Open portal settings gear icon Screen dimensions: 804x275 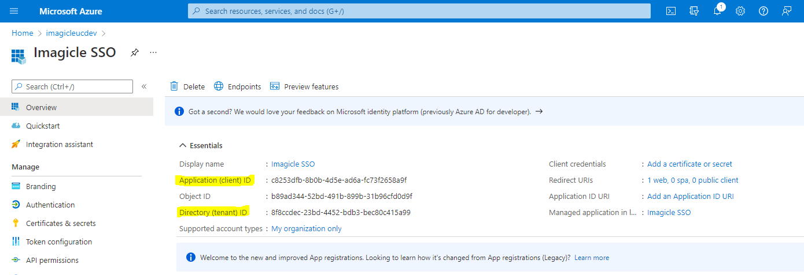pyautogui.click(x=740, y=11)
